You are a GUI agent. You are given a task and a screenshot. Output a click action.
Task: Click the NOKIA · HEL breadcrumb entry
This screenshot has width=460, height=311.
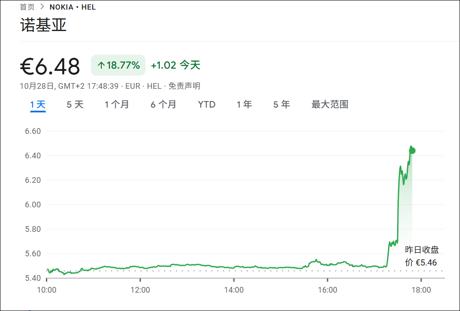coord(73,7)
